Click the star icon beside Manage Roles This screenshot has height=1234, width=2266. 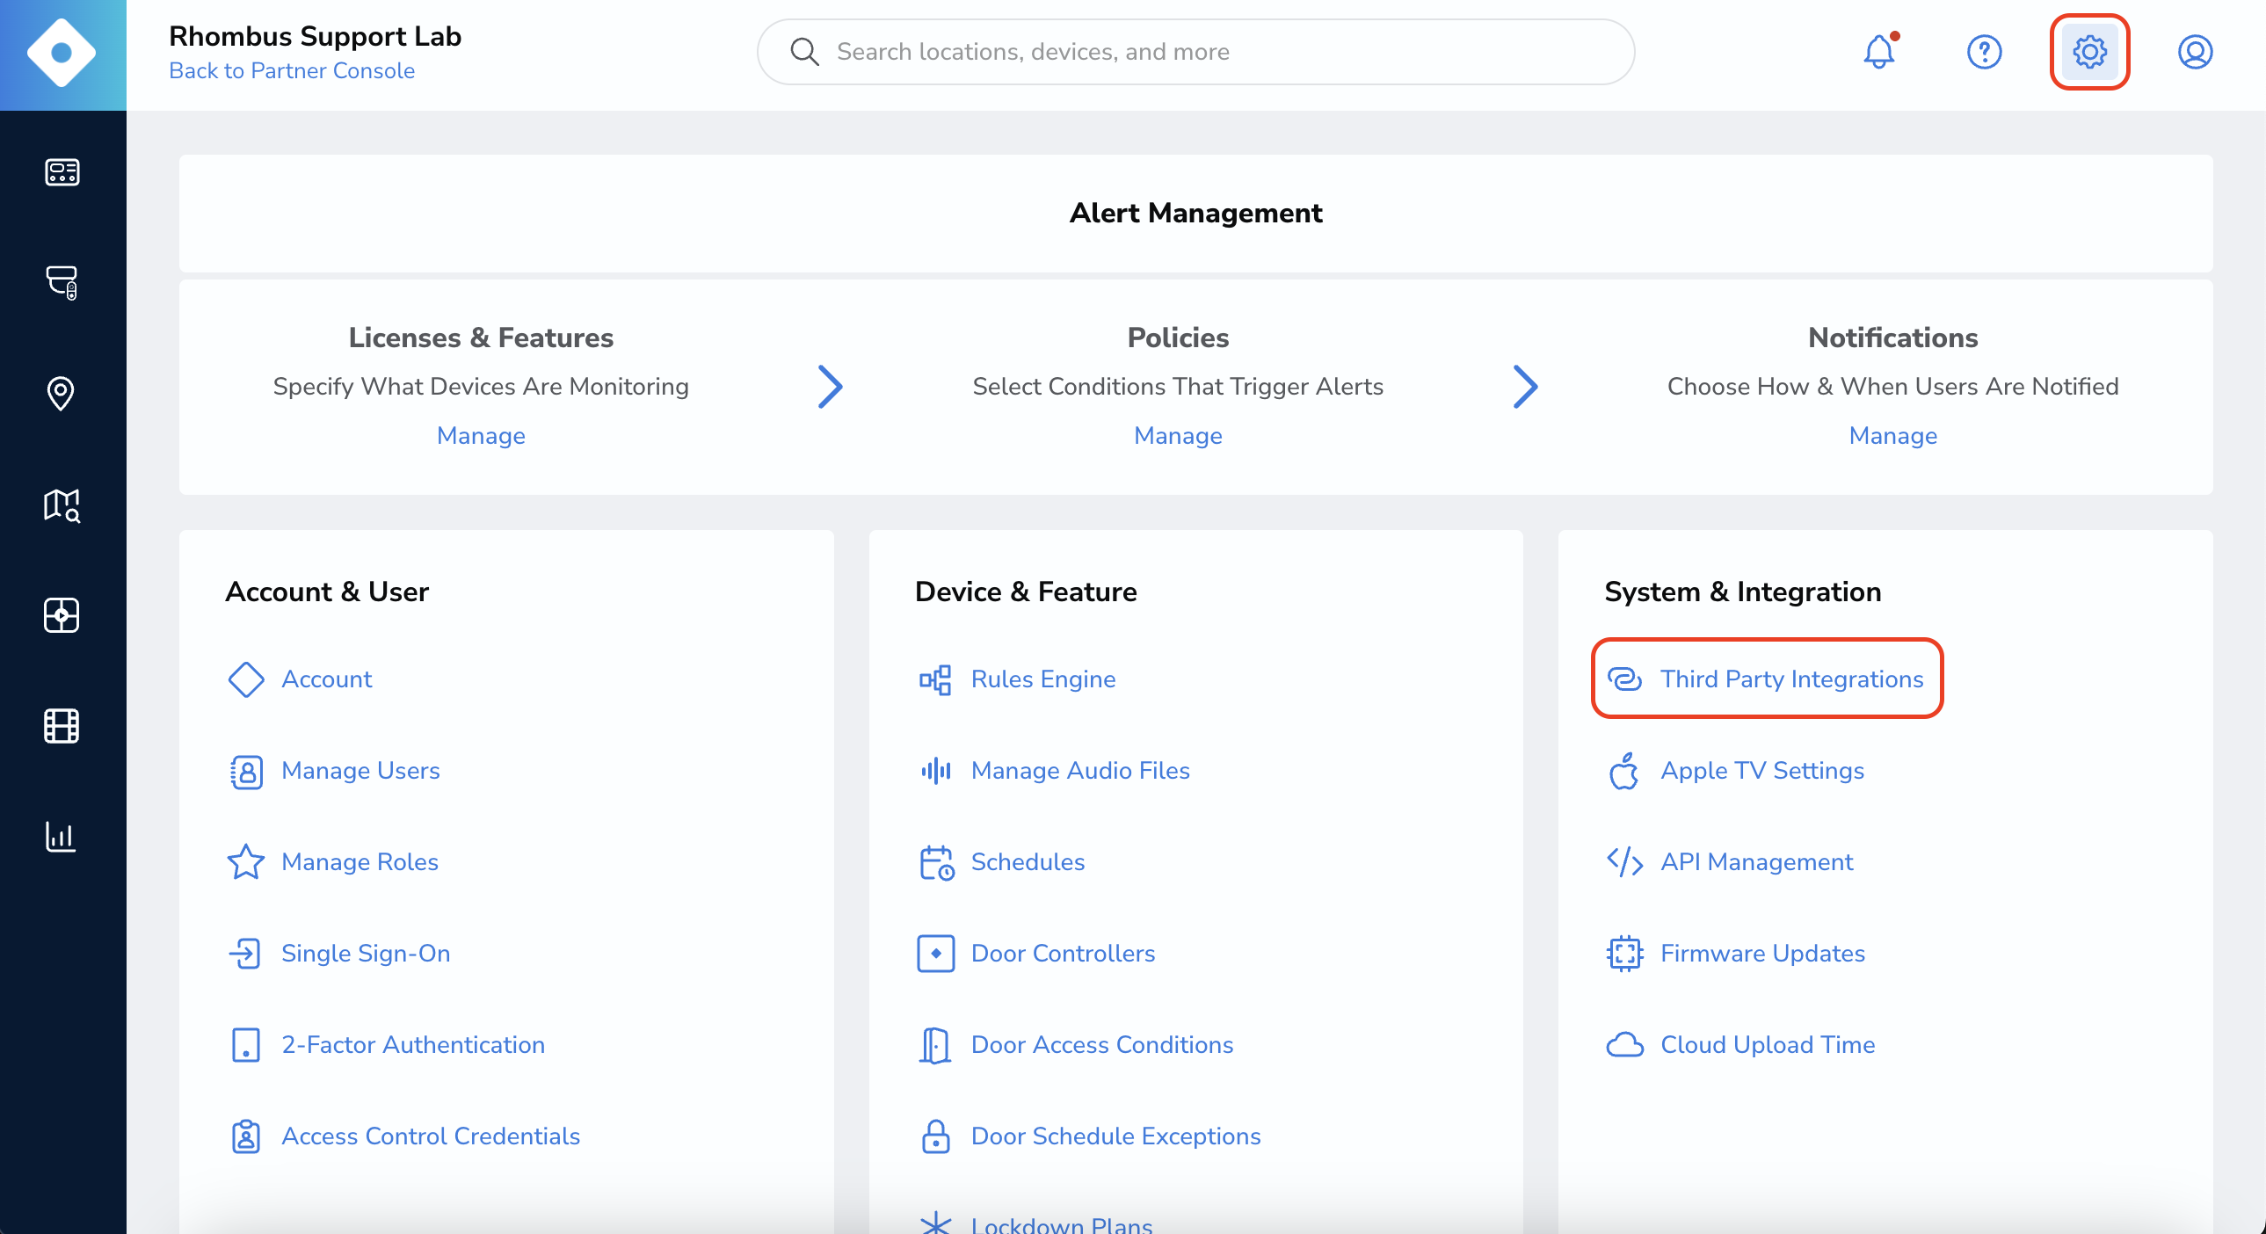coord(246,862)
